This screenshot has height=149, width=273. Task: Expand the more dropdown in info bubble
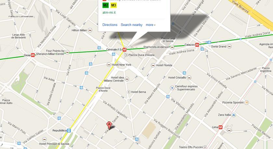click(150, 25)
